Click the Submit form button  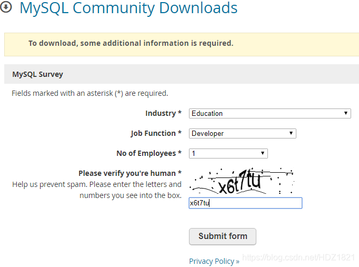coord(223,236)
